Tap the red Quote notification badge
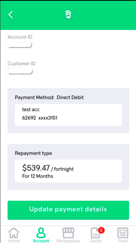 (101, 230)
